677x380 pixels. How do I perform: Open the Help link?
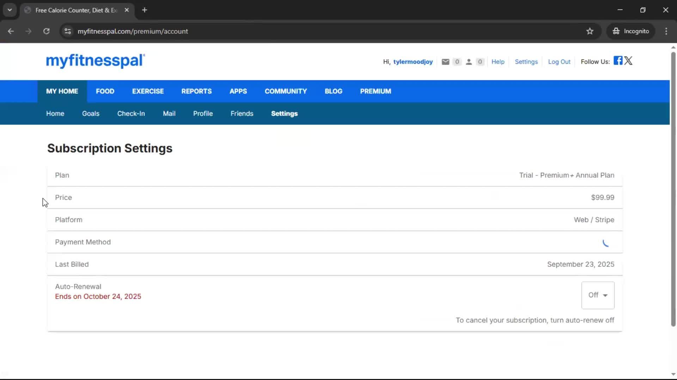[x=498, y=62]
